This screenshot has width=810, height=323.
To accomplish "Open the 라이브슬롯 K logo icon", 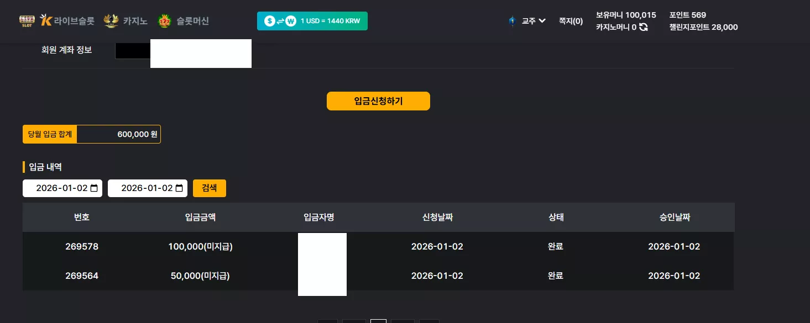I will [x=46, y=21].
